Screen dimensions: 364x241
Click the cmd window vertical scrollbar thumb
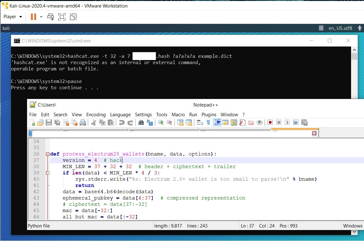click(x=354, y=57)
